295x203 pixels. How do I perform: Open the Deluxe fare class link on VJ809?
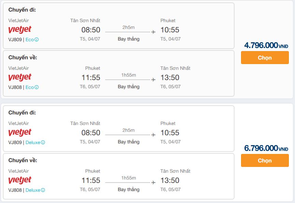[x=33, y=142]
